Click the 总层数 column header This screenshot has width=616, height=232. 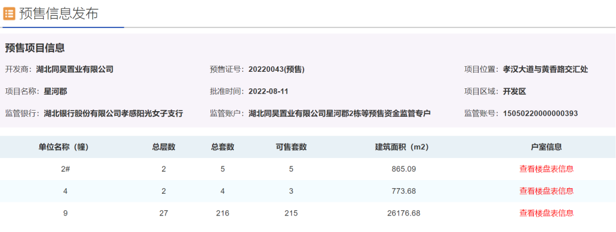pyautogui.click(x=164, y=147)
